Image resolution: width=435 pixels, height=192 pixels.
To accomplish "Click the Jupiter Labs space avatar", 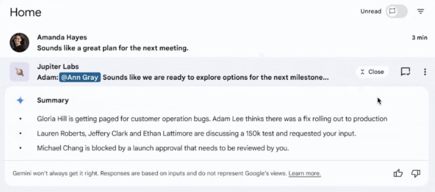I will point(20,72).
